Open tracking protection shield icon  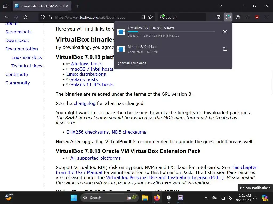(43, 17)
